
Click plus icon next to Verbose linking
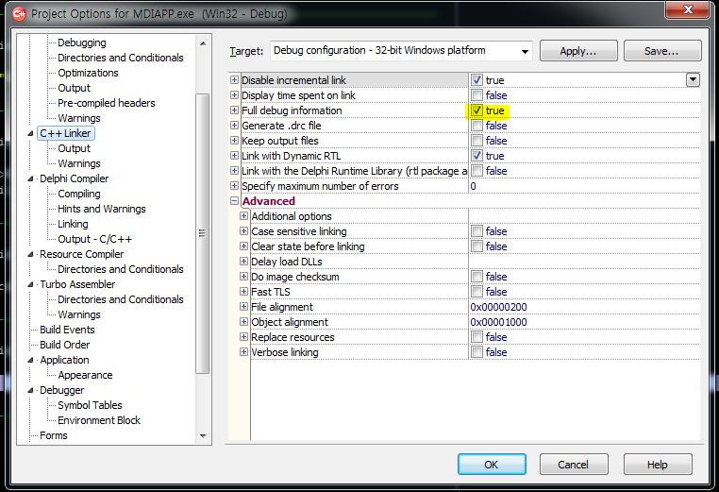[x=244, y=352]
